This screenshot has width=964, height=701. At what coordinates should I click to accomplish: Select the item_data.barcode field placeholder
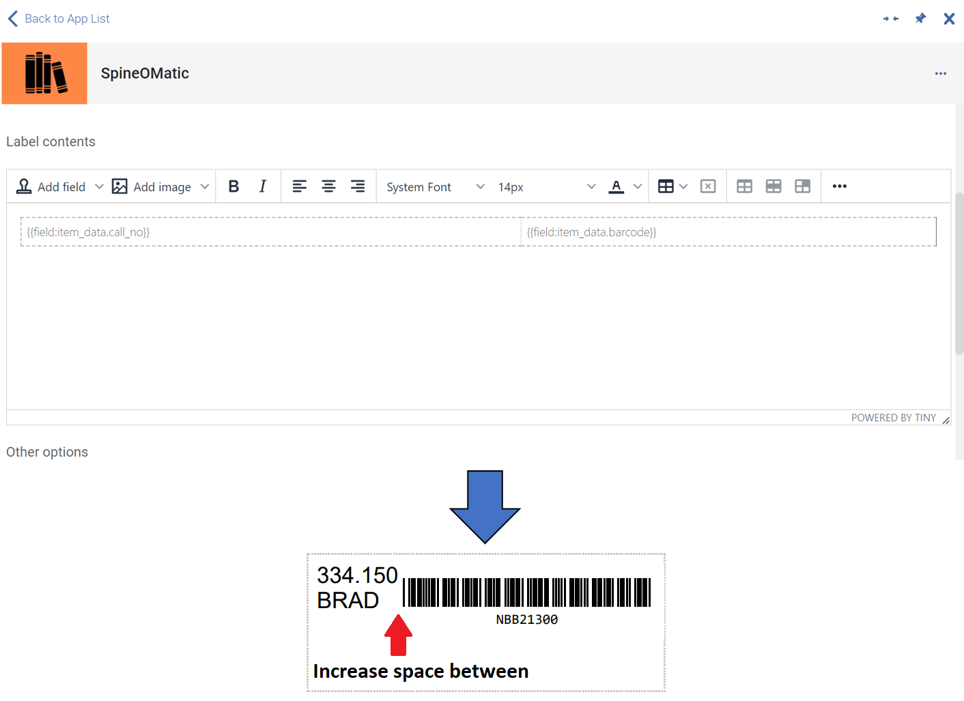pos(591,231)
